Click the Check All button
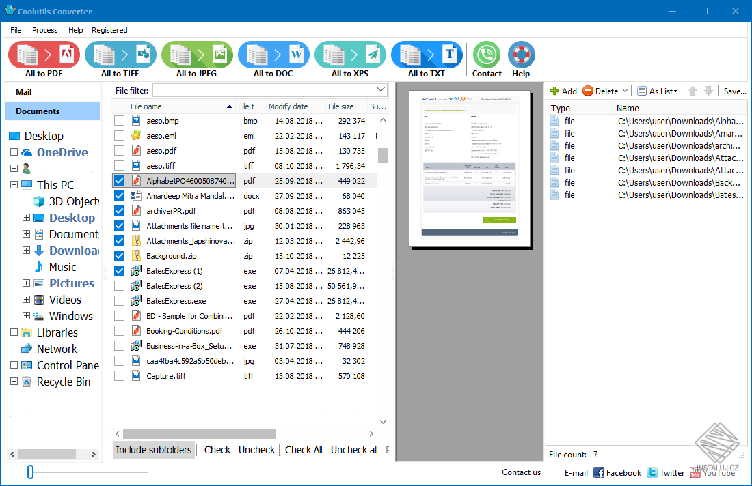The image size is (752, 486). (304, 450)
